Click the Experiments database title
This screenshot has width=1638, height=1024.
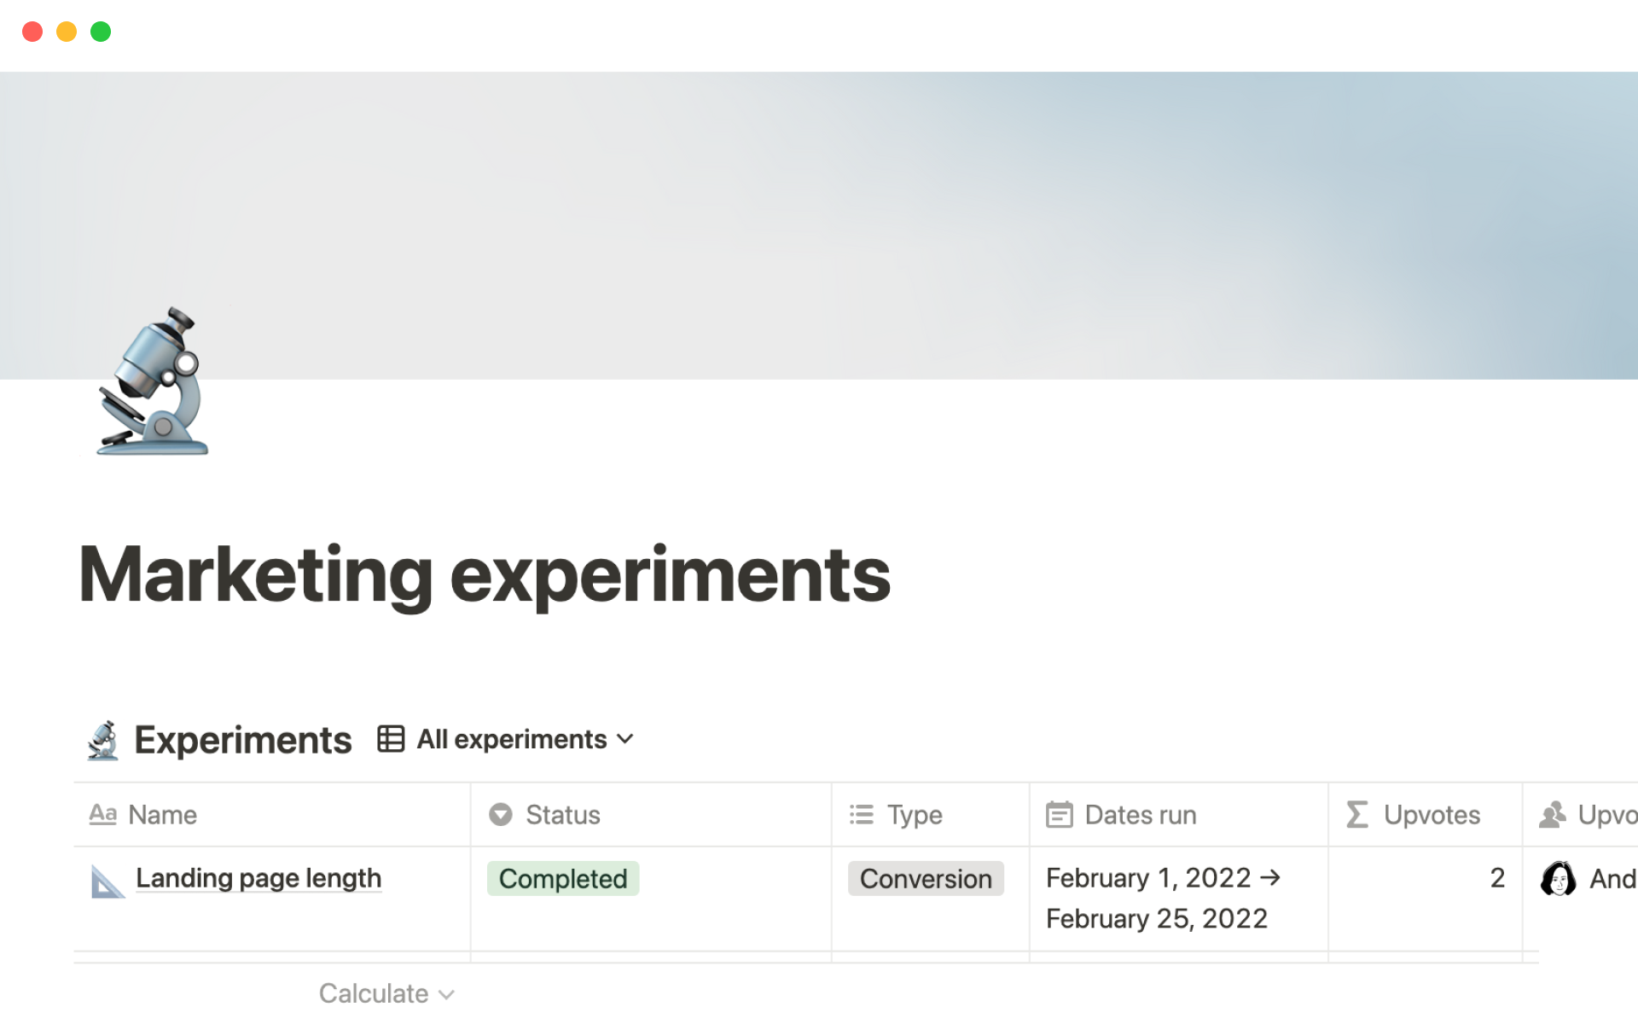243,740
